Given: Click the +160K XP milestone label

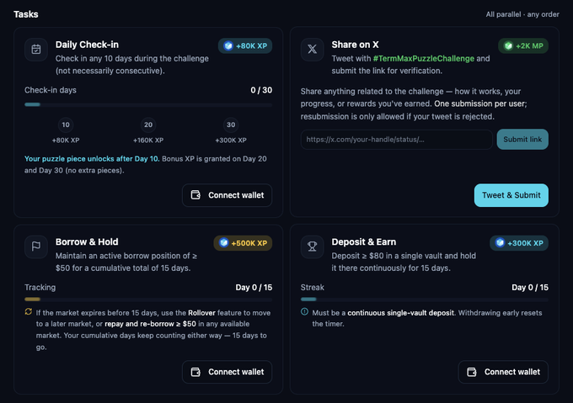Looking at the screenshot, I should (x=148, y=140).
